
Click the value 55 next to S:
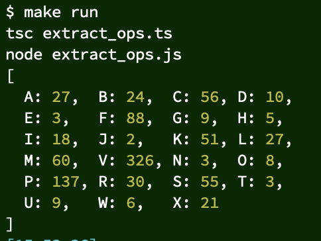tap(210, 181)
